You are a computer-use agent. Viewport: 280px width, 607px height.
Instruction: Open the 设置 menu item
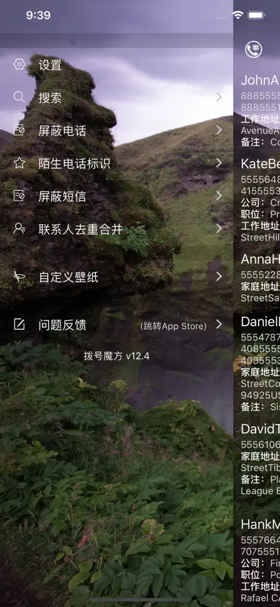116,65
